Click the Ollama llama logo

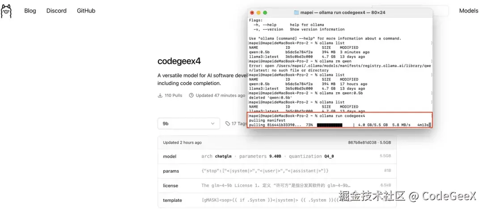[x=6, y=11]
